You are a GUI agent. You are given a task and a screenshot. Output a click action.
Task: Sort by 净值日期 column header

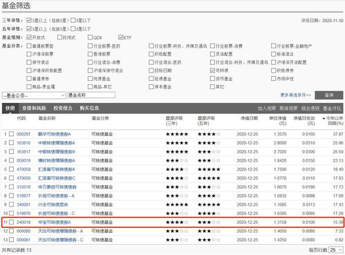(x=249, y=118)
